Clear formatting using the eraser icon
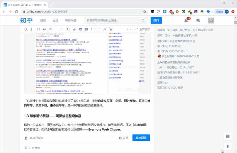 click(x=105, y=29)
